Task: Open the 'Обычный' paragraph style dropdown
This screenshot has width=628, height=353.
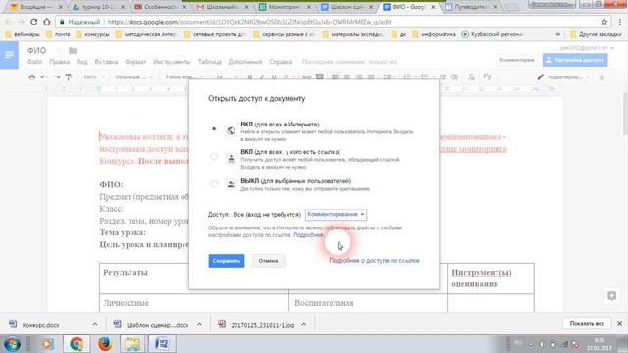Action: click(133, 76)
